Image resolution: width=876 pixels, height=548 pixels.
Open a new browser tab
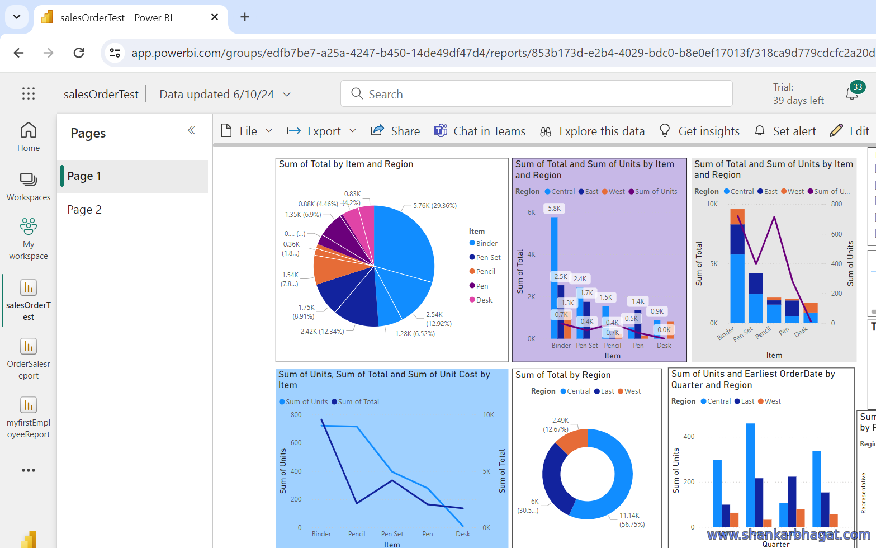click(245, 17)
